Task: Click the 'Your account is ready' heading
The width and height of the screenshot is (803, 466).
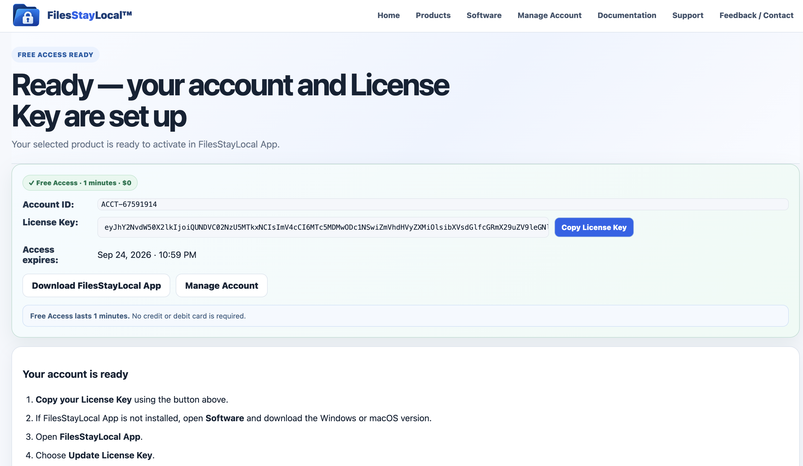Action: pos(75,374)
